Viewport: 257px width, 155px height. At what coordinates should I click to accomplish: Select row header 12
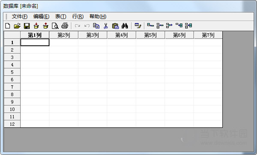(12, 124)
